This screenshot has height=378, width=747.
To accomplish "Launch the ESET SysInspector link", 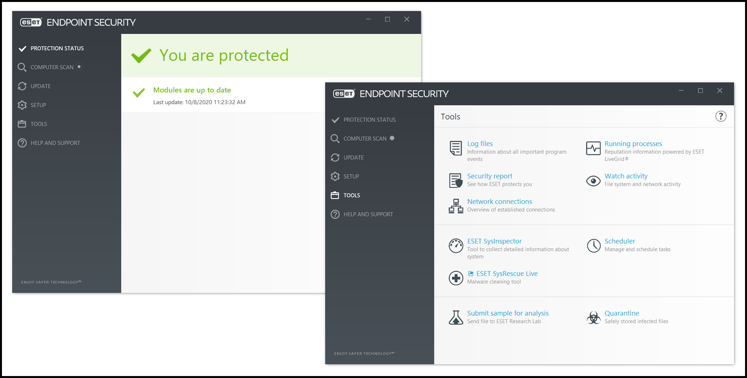I will pos(494,241).
